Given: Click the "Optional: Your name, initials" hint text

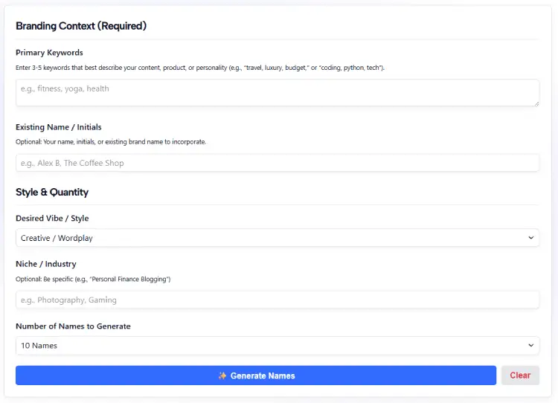Looking at the screenshot, I should [x=111, y=141].
